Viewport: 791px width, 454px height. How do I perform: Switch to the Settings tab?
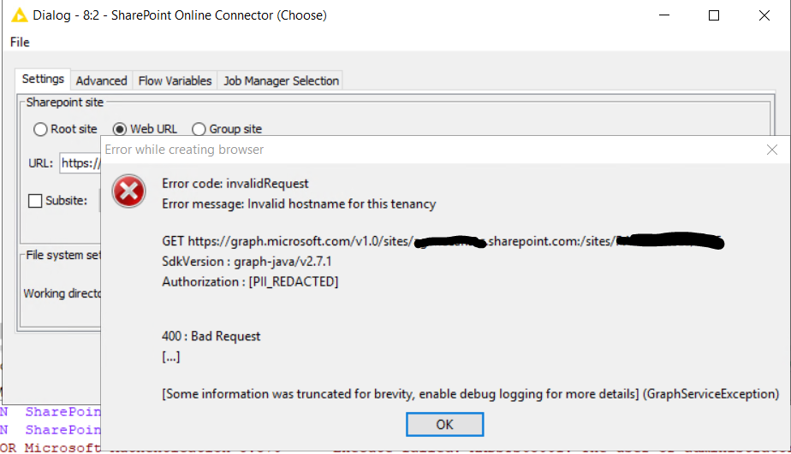(43, 80)
